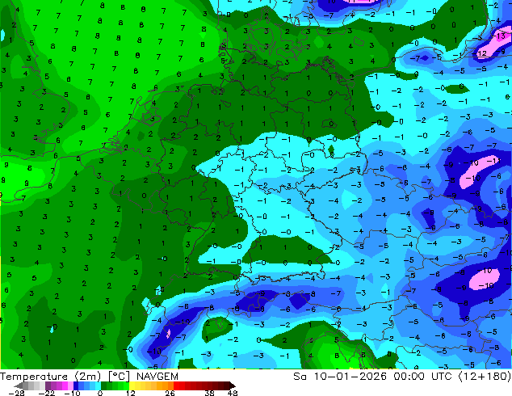
Task: Click the '48' legend scale label
Action: click(233, 393)
